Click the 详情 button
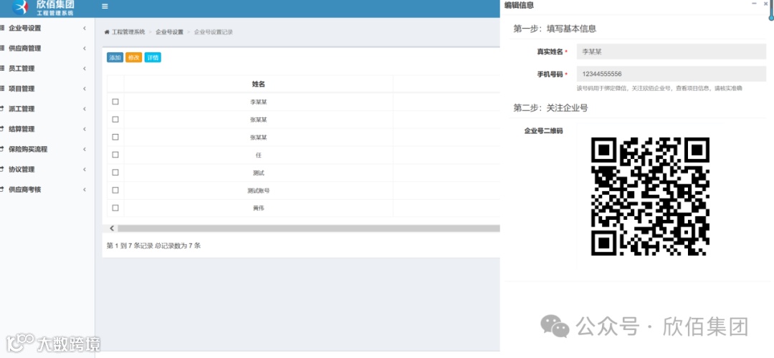774x358 pixels. [x=153, y=58]
